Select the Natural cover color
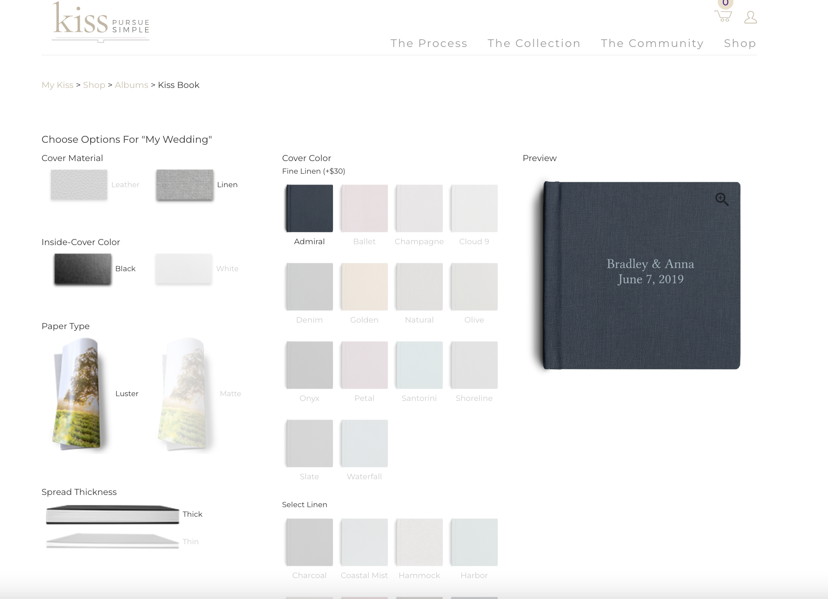Viewport: 828px width, 599px height. pyautogui.click(x=419, y=287)
